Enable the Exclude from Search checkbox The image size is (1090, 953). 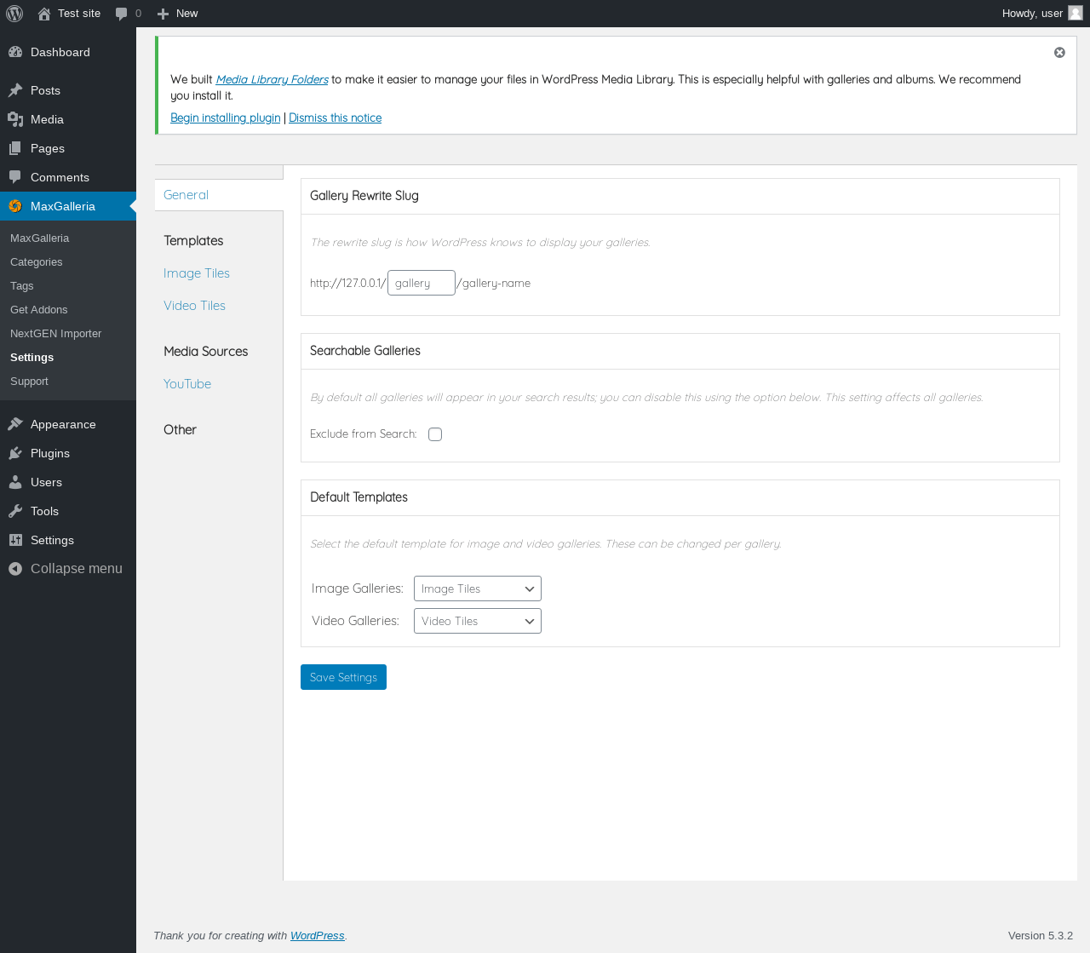(x=435, y=434)
